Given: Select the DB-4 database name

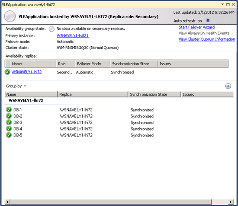Looking at the screenshot, I should tap(18, 129).
